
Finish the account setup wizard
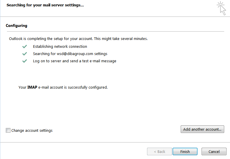point(185,151)
